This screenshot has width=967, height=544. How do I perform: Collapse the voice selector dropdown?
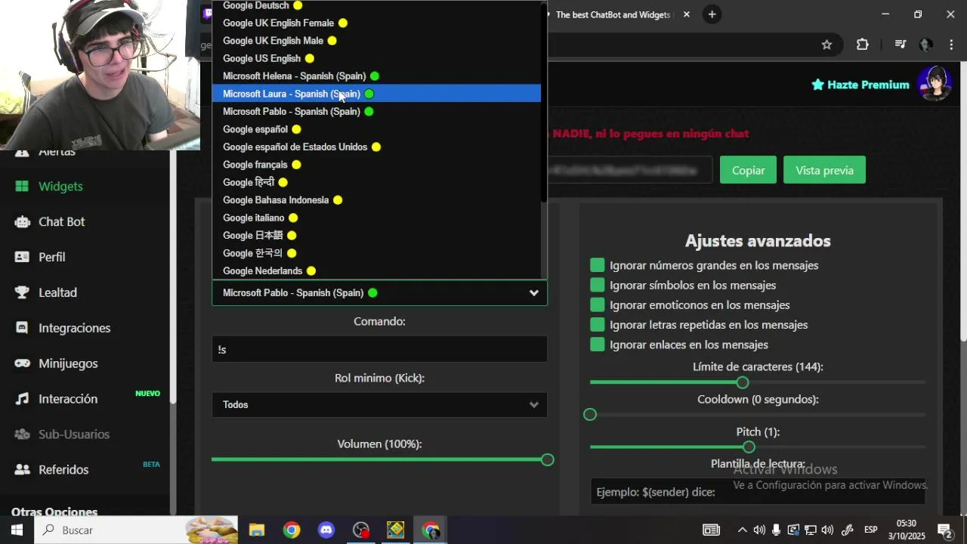point(379,292)
